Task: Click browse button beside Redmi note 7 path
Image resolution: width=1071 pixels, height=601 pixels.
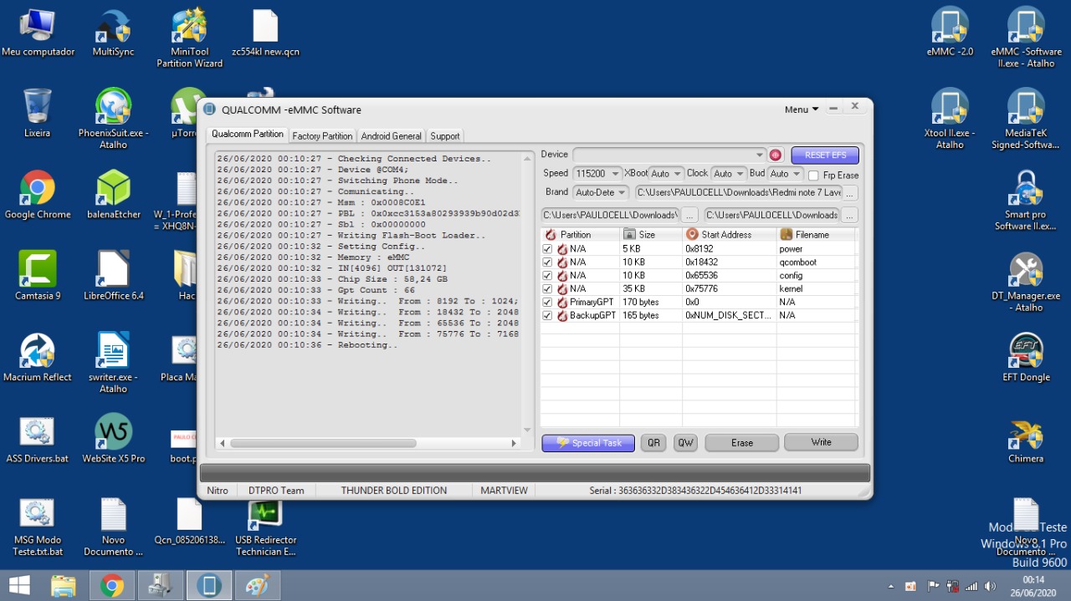Action: (x=849, y=193)
